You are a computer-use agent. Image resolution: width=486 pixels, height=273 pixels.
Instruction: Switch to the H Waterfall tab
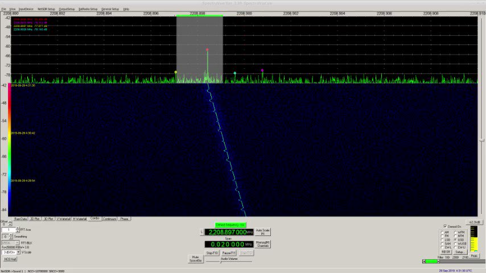[x=80, y=219]
